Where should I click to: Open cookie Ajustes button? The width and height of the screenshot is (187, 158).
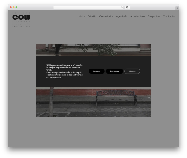click(x=132, y=71)
